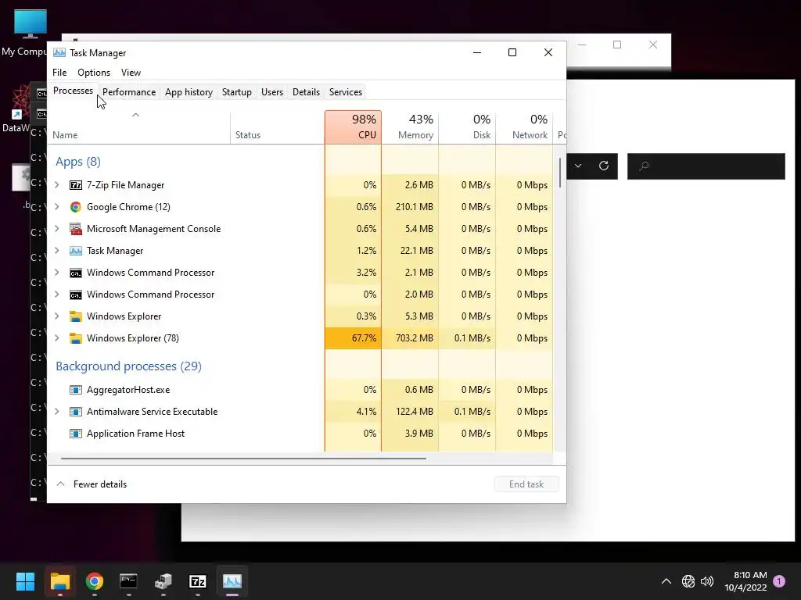
Task: Click the Task Manager process row icon
Action: pyautogui.click(x=76, y=251)
